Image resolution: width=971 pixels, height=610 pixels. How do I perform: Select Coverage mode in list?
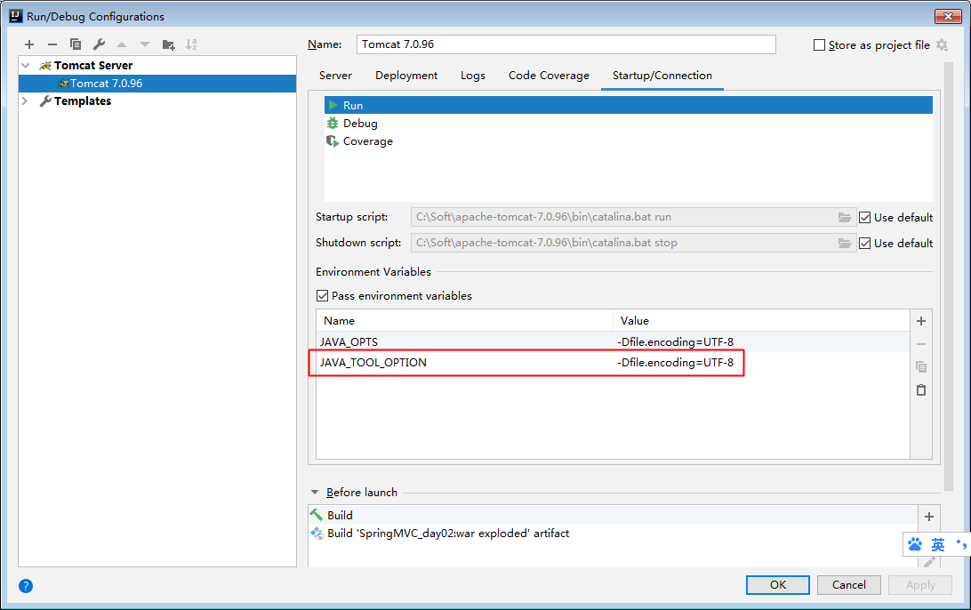point(628,141)
